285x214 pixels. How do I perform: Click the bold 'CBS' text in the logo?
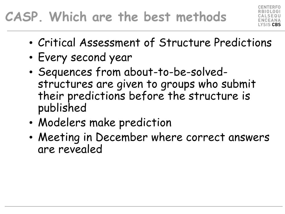click(x=276, y=25)
